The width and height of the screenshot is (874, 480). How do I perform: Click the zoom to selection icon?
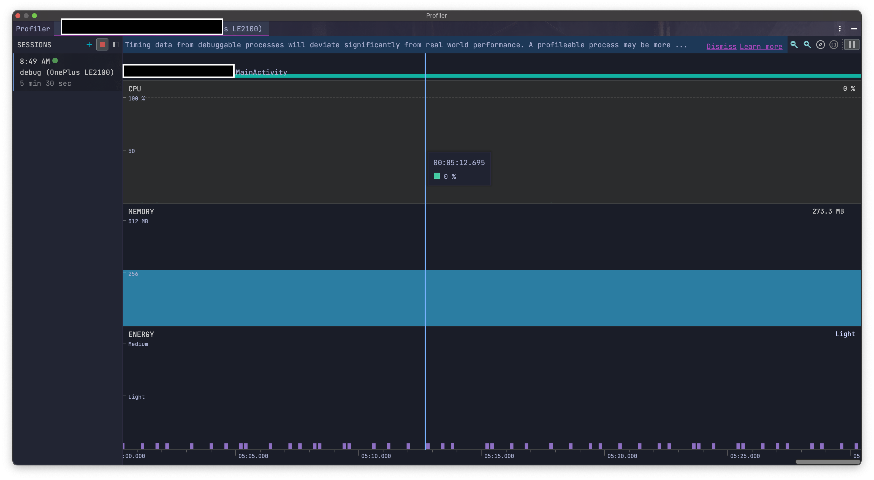tap(834, 44)
